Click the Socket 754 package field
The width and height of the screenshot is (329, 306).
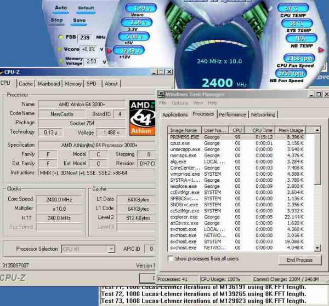pyautogui.click(x=82, y=123)
